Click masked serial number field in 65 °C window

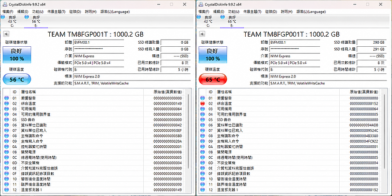(x=295, y=49)
